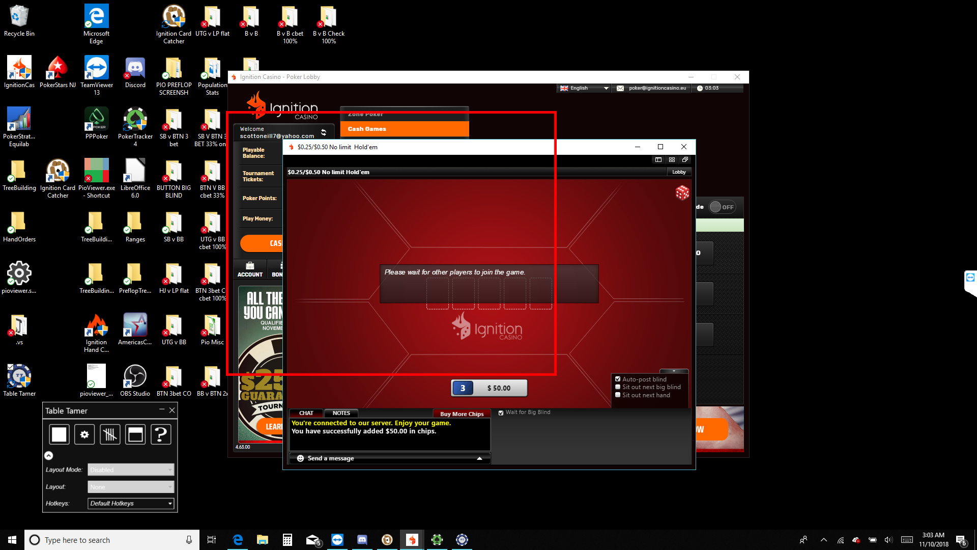The width and height of the screenshot is (977, 550).
Task: Toggle the OFF switch in the lobby
Action: click(x=723, y=207)
